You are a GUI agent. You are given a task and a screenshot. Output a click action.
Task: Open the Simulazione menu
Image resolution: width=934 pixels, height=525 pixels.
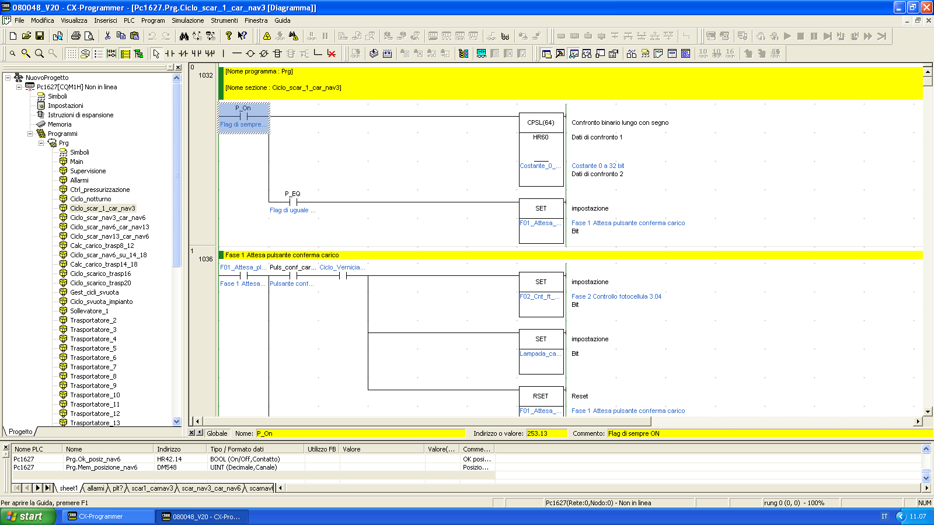tap(187, 20)
